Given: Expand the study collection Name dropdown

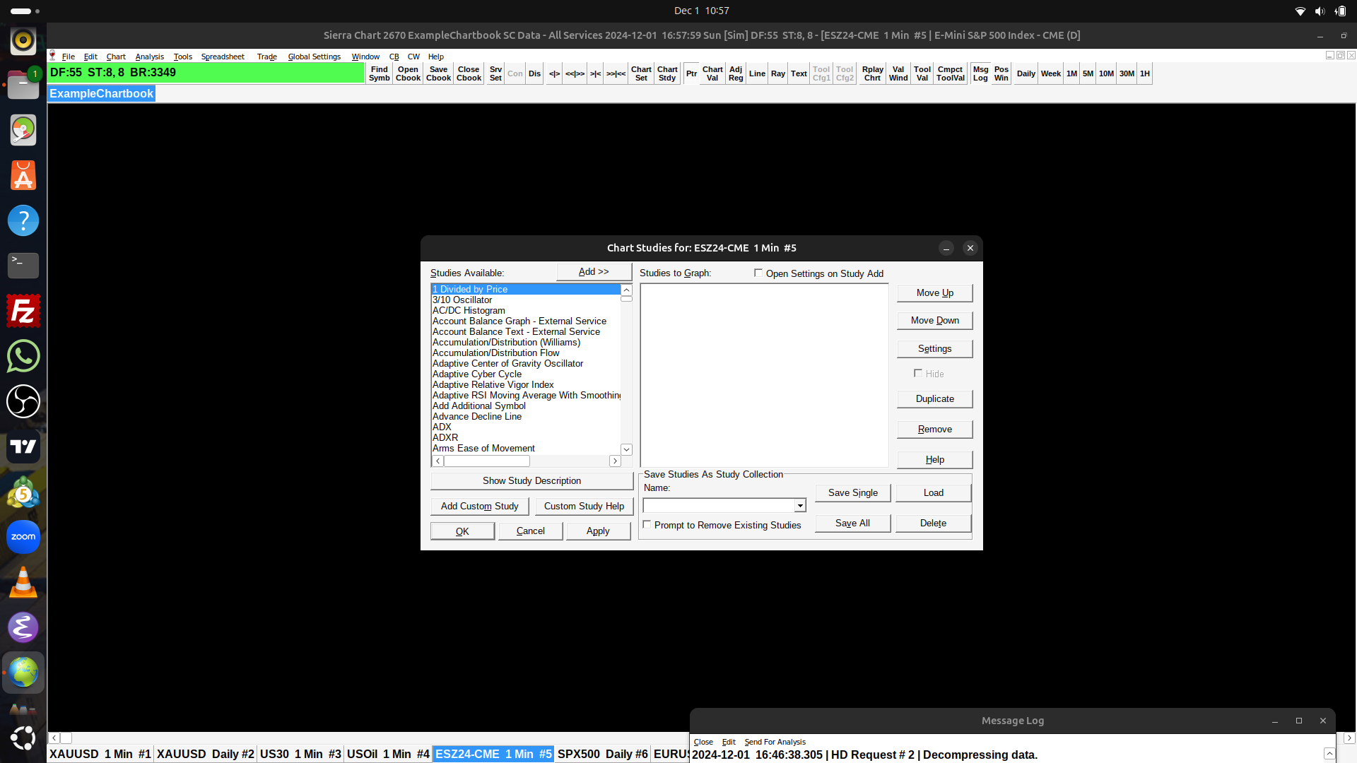Looking at the screenshot, I should (x=800, y=506).
